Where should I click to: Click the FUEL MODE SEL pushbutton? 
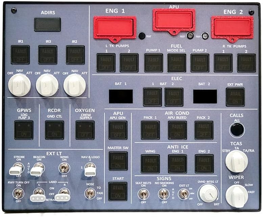coord(176,63)
